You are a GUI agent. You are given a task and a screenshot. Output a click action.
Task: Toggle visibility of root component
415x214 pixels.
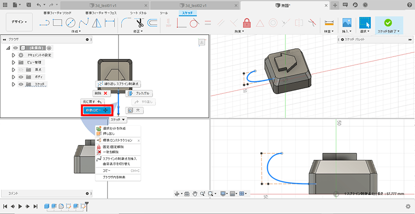15,48
